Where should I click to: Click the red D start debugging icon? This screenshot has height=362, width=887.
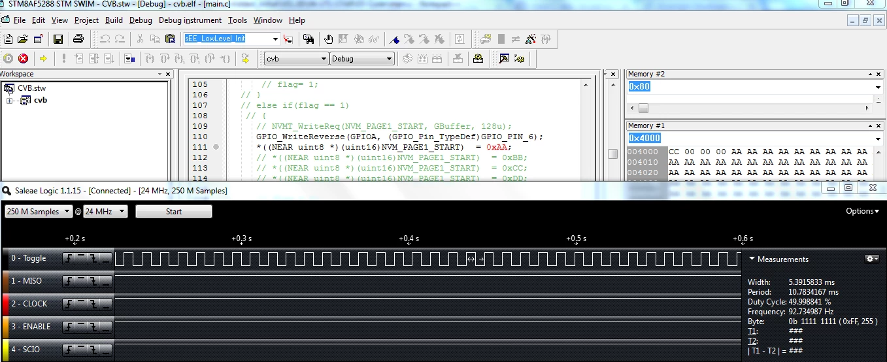(8, 59)
